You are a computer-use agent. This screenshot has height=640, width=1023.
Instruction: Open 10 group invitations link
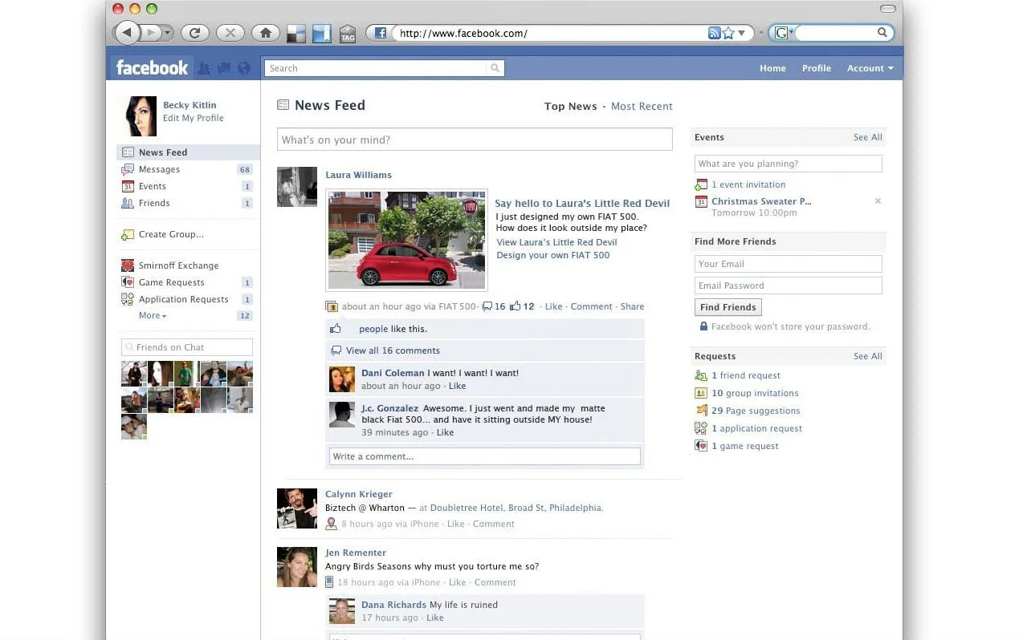[x=755, y=393]
